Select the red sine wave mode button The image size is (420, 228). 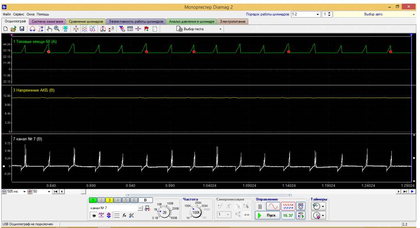tap(273, 206)
